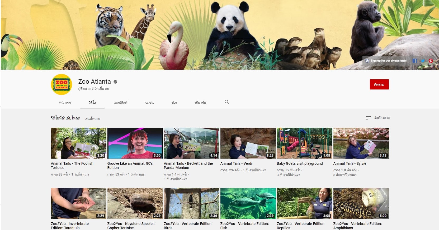Image resolution: width=439 pixels, height=230 pixels.
Task: Click the Sign up for our eNewsletter link
Action: 386,61
